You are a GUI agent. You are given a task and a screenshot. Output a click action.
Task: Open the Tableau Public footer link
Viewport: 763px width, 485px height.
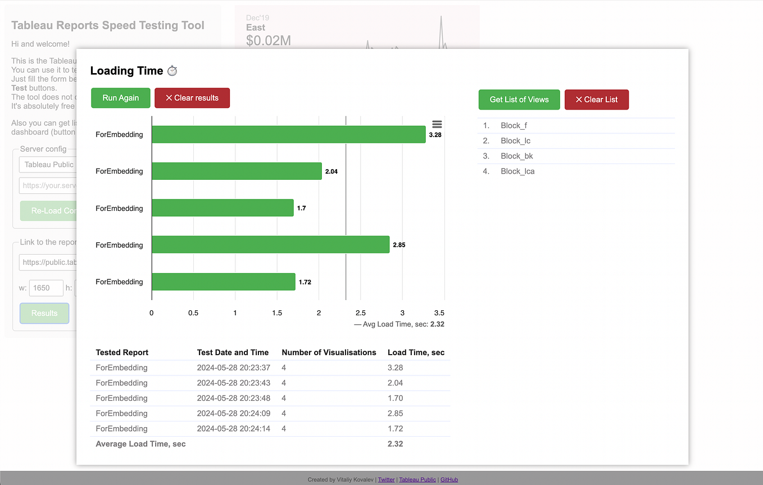[417, 479]
